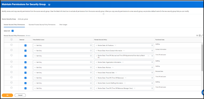Remove the Person Data: Personal Data row
This screenshot has height=99, width=204.
coord(12,72)
